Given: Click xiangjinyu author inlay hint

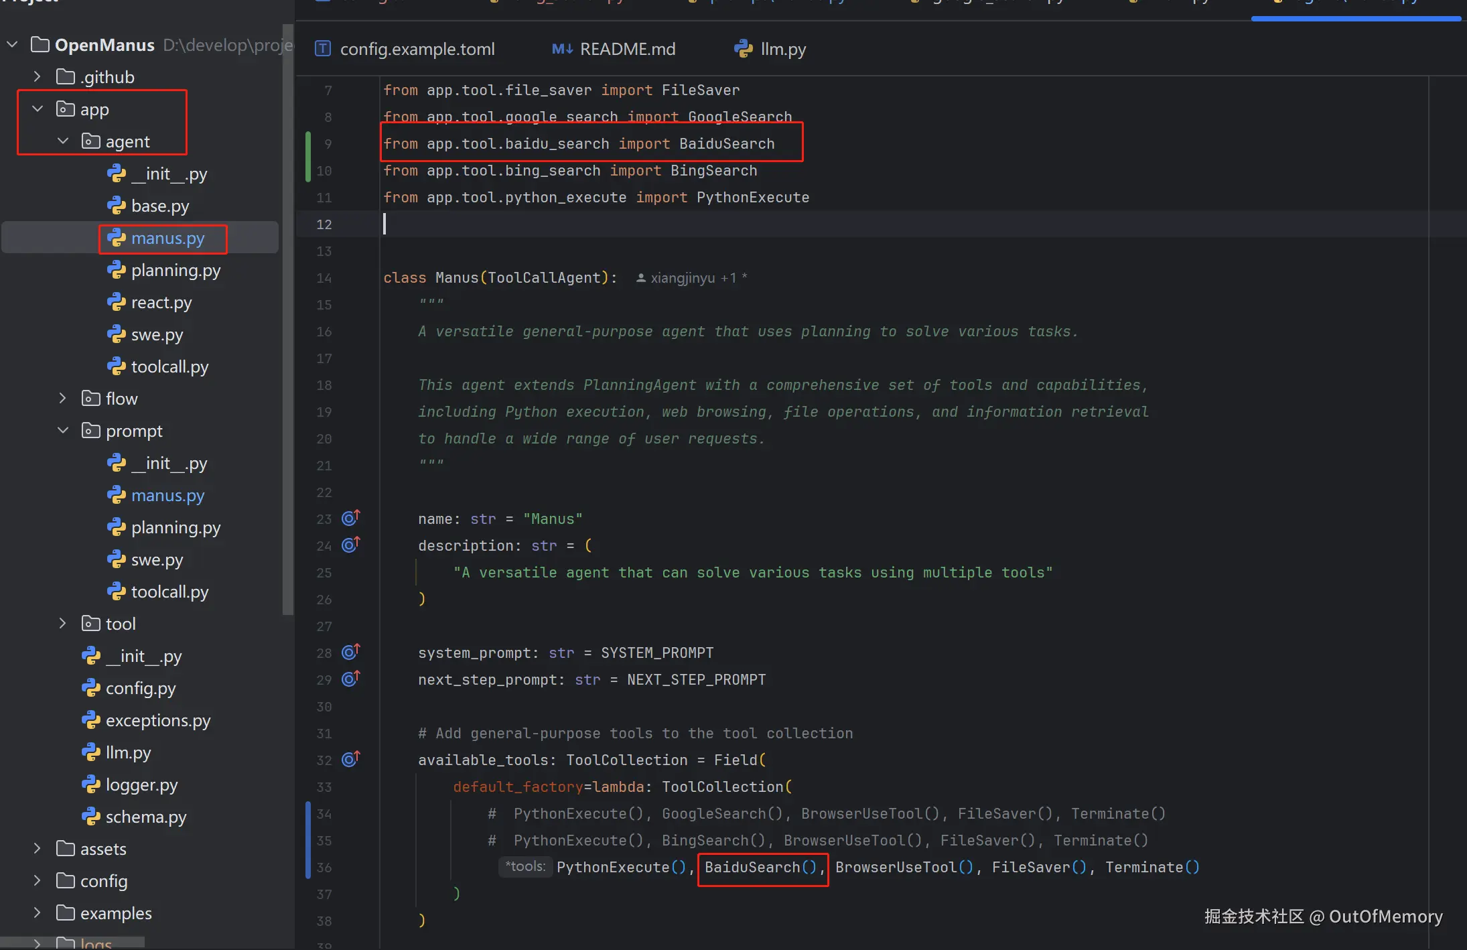Looking at the screenshot, I should tap(683, 278).
